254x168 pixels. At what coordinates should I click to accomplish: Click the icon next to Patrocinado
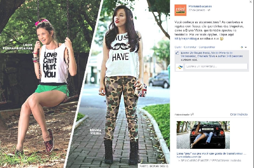tap(192, 114)
